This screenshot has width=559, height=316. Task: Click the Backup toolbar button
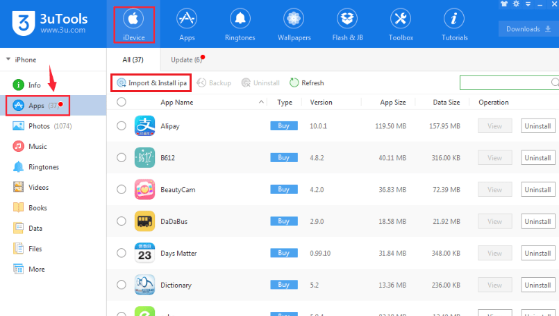tap(214, 83)
